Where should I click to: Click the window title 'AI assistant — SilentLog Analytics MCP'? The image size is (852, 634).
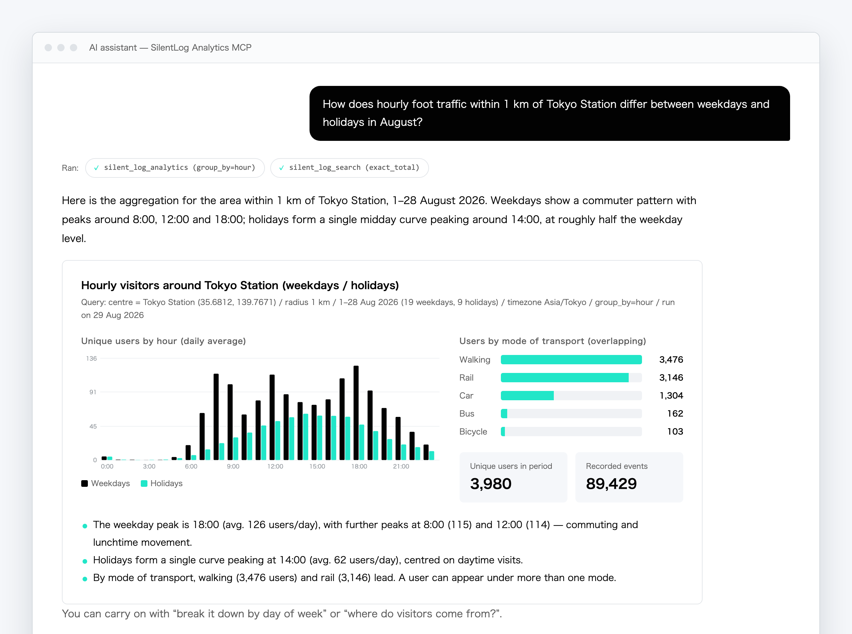(x=170, y=48)
